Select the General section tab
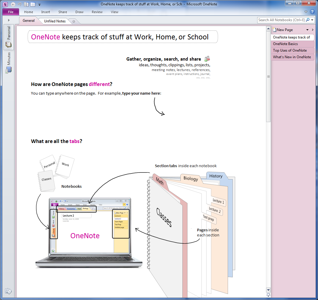The width and height of the screenshot is (318, 300). tap(29, 21)
